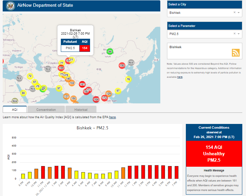Expand the Select a City dropdown arrow

click(239, 12)
